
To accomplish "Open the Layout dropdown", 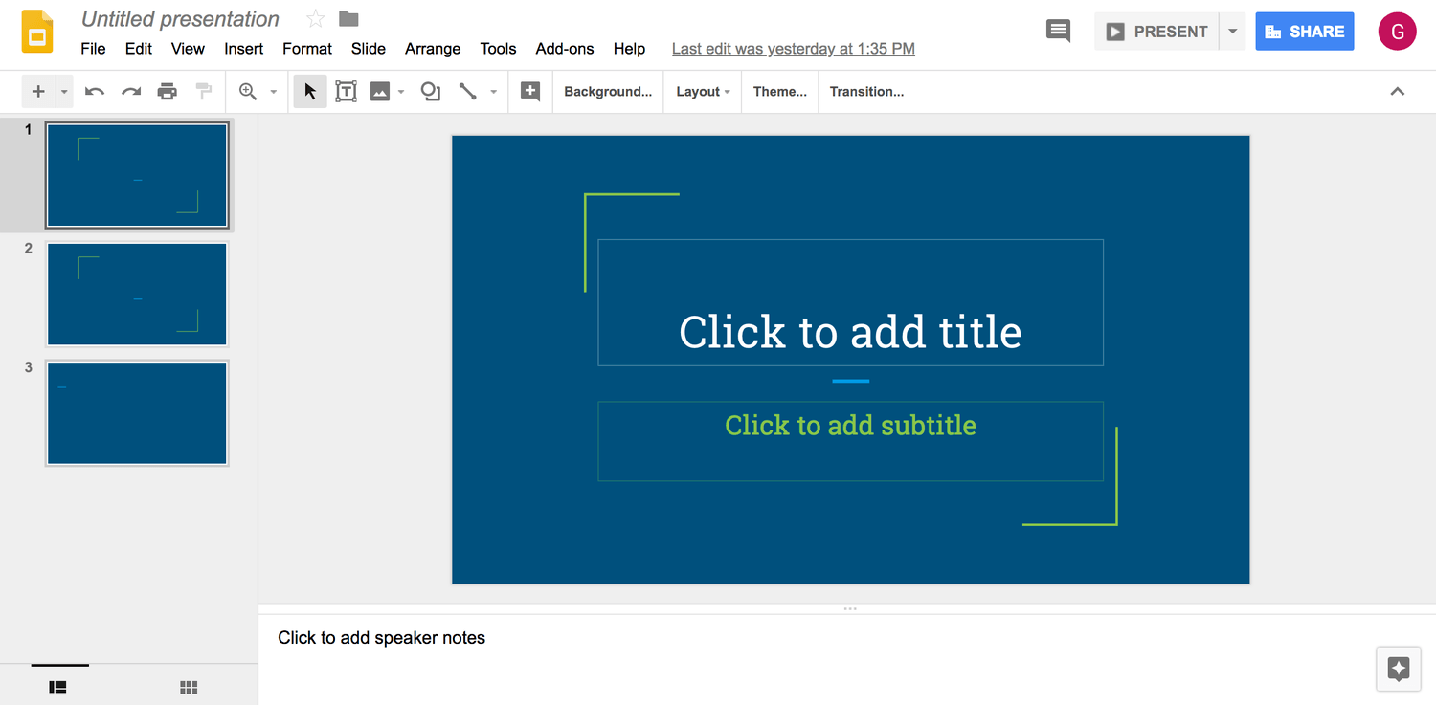I will point(702,91).
